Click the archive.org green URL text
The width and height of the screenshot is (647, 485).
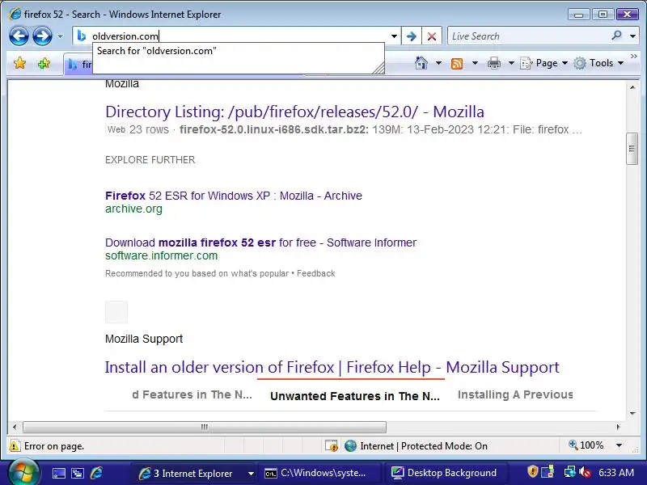point(133,209)
